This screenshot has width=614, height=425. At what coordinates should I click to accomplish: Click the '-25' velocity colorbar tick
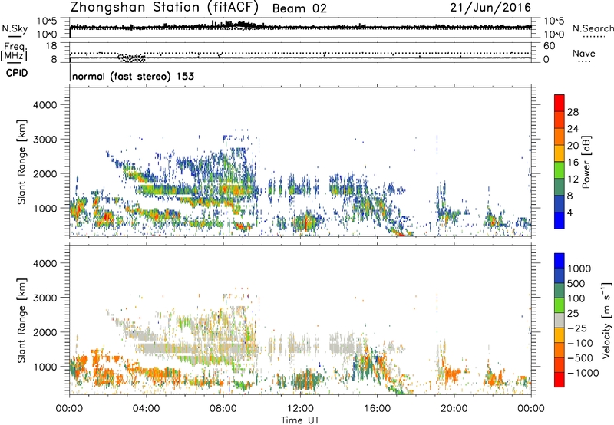coord(576,328)
